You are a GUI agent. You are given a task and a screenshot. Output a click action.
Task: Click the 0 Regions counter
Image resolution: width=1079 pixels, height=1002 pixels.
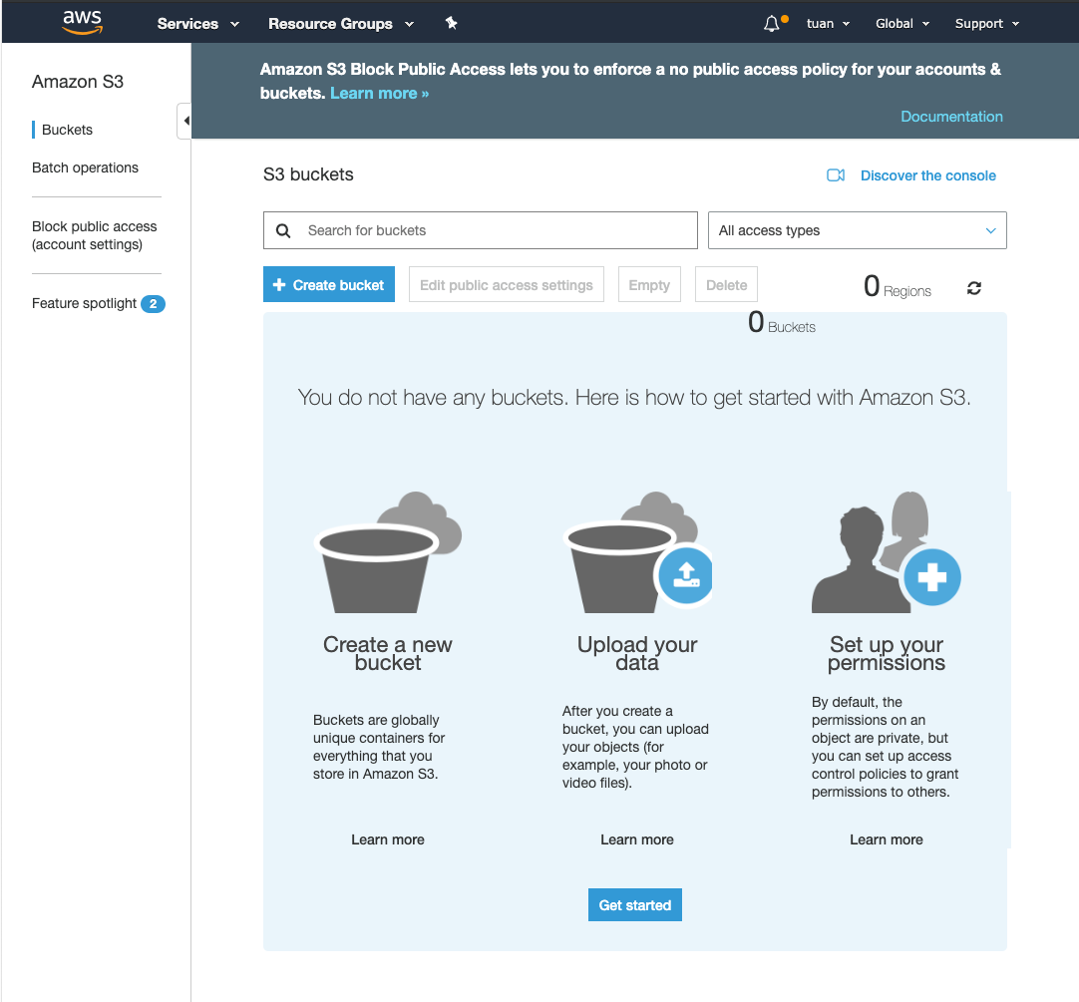click(898, 286)
